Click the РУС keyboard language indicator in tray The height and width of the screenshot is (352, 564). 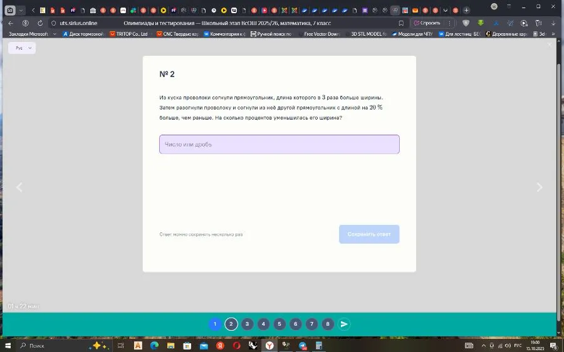(518, 346)
